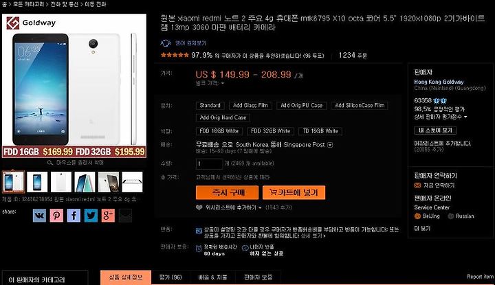Click the quantity input field
The height and width of the screenshot is (285, 495).
pos(209,163)
